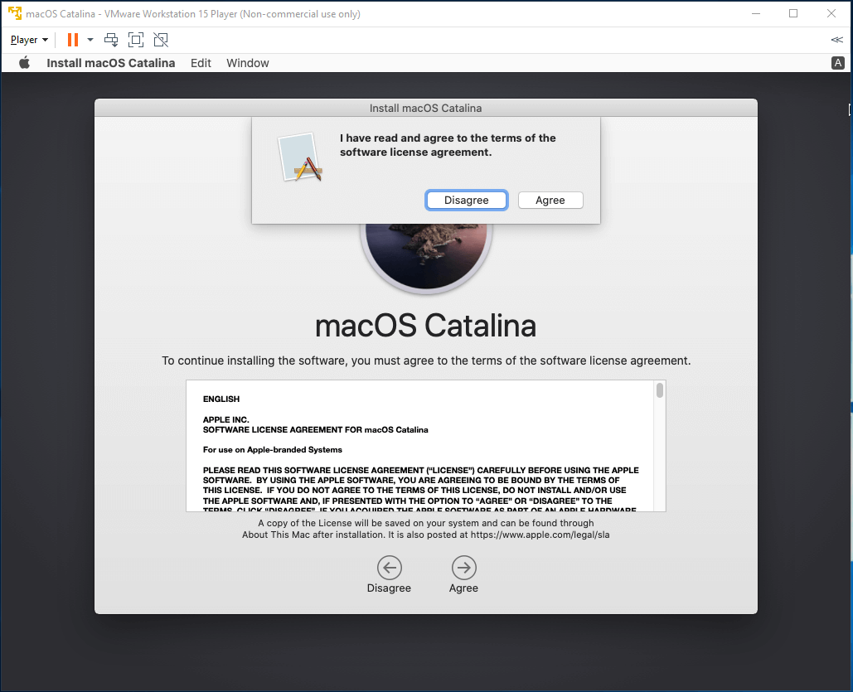Click the input source A icon
853x692 pixels.
pyautogui.click(x=838, y=63)
